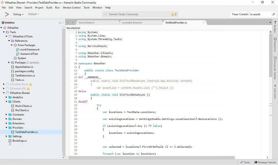278x165 pixels.
Task: Open the Tasks pad
Action: 245,162
